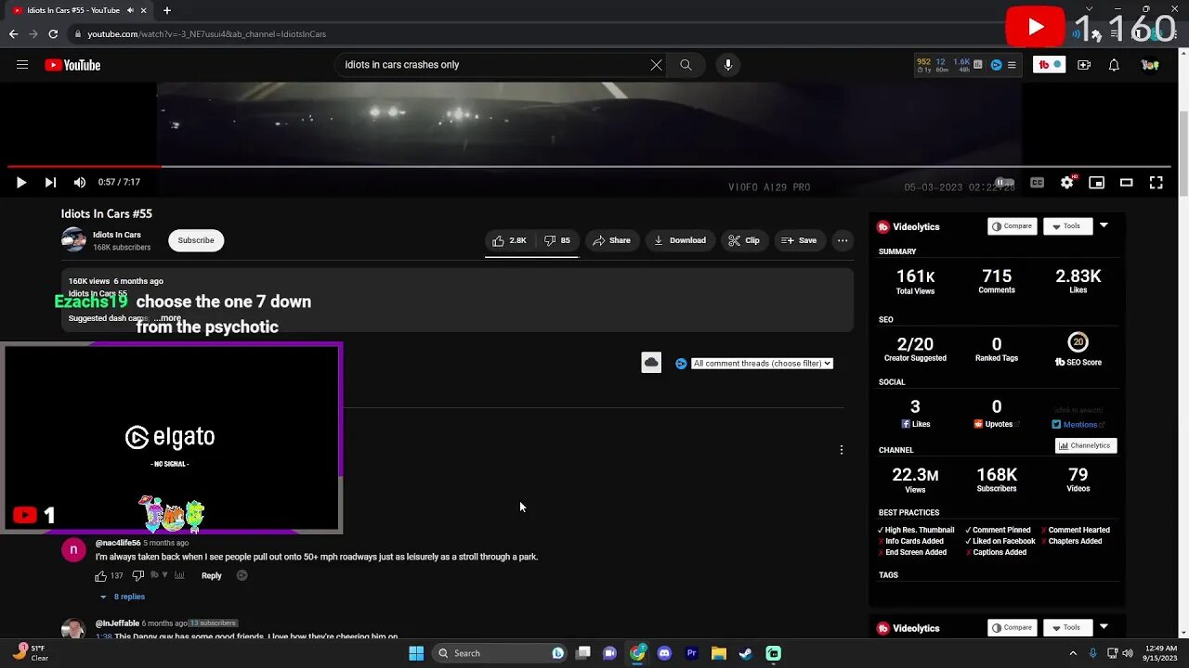Screen dimensions: 1189x668
Task: Open Adobe Premiere Pro from the taskbar
Action: tap(691, 653)
